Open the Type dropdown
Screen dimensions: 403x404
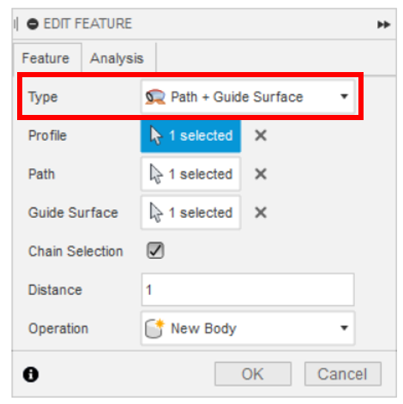pyautogui.click(x=248, y=97)
